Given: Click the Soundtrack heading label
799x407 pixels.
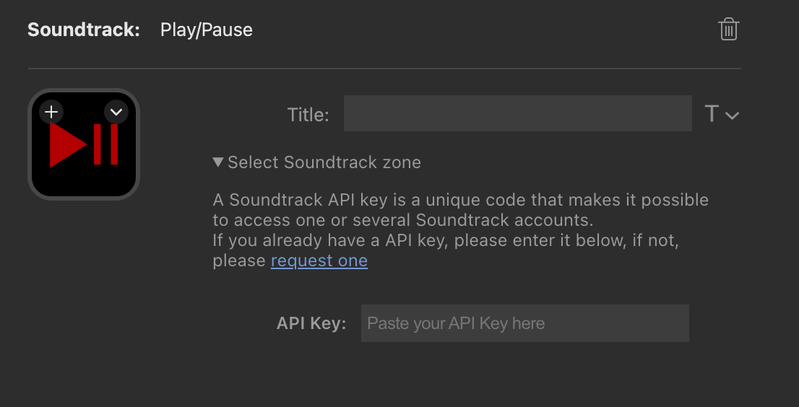Looking at the screenshot, I should (x=84, y=30).
